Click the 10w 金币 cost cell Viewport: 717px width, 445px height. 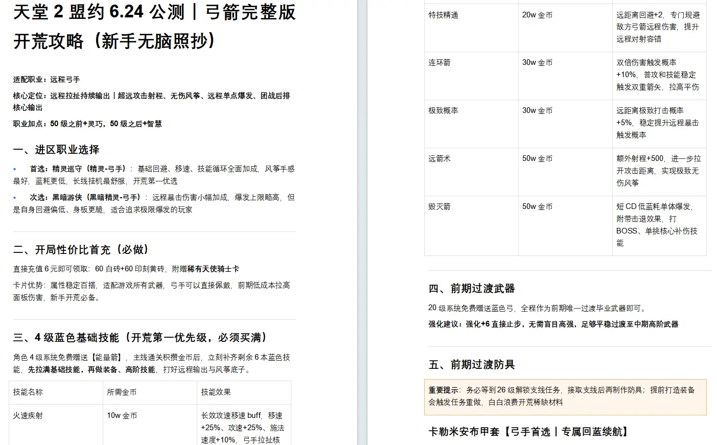[x=150, y=425]
